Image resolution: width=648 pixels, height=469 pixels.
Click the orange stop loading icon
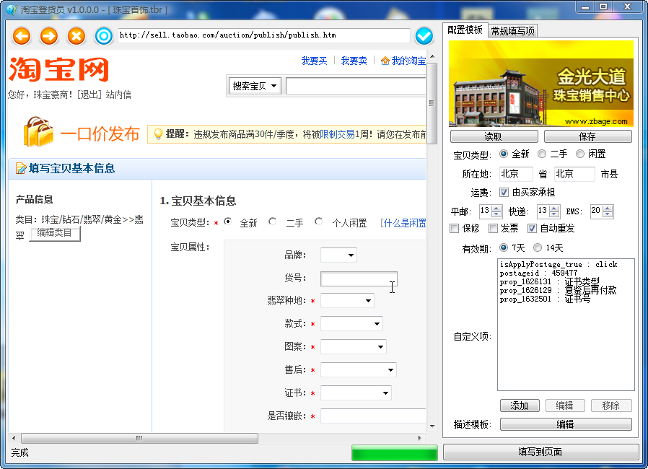76,36
